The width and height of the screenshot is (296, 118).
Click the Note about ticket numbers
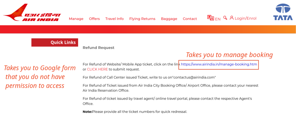pyautogui.click(x=135, y=112)
